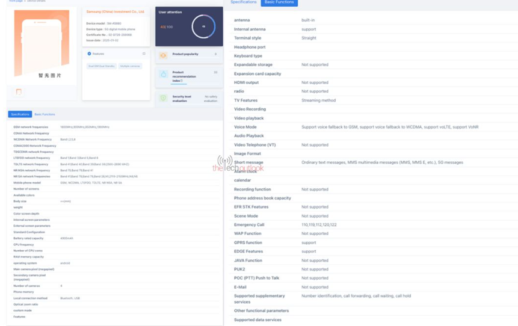Select the Dual SIM Dual Standby tag
Viewport: 518px width, 326px height.
coord(101,66)
